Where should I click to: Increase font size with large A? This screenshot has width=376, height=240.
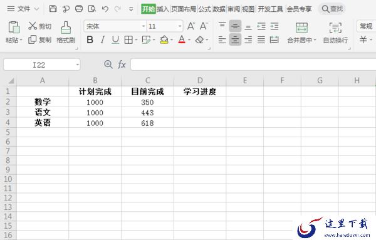tap(191, 26)
